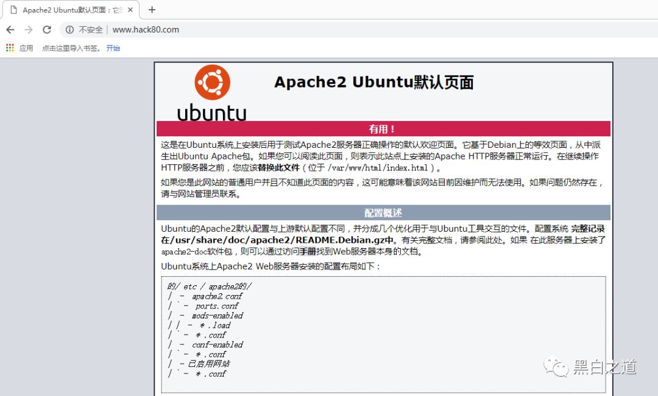Click the 配置概述 section header
Image resolution: width=658 pixels, height=396 pixels.
pos(383,212)
